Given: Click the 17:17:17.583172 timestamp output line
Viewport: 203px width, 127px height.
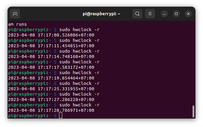Looking at the screenshot, I should [x=51, y=67].
